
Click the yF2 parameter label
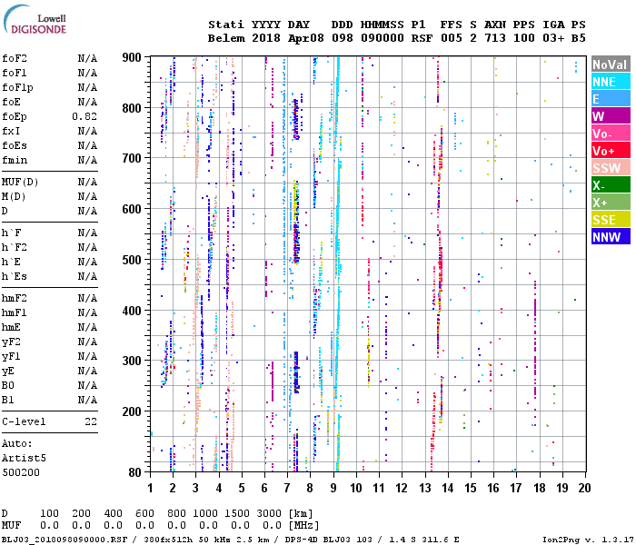click(11, 342)
